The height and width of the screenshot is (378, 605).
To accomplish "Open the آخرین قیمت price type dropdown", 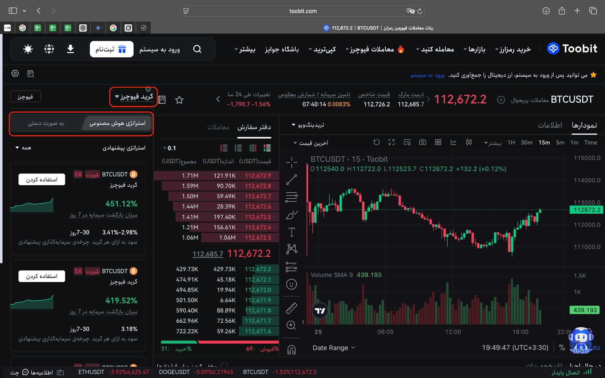I will click(x=311, y=143).
